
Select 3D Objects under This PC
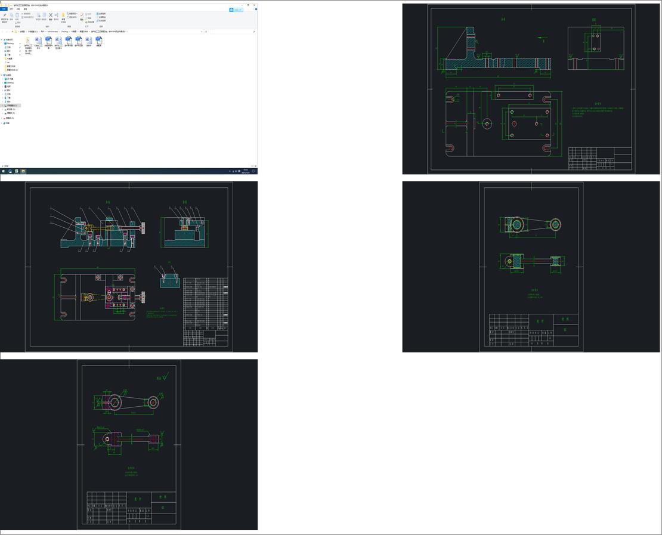coord(9,79)
